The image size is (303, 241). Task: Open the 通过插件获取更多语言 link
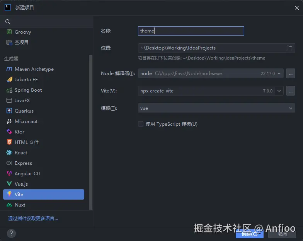pos(33,218)
